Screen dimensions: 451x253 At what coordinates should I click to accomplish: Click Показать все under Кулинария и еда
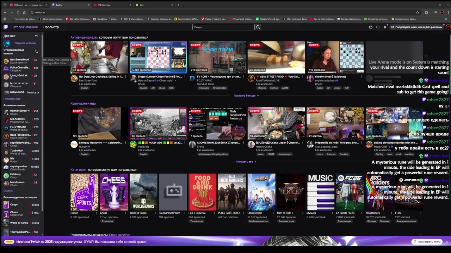pyautogui.click(x=246, y=162)
